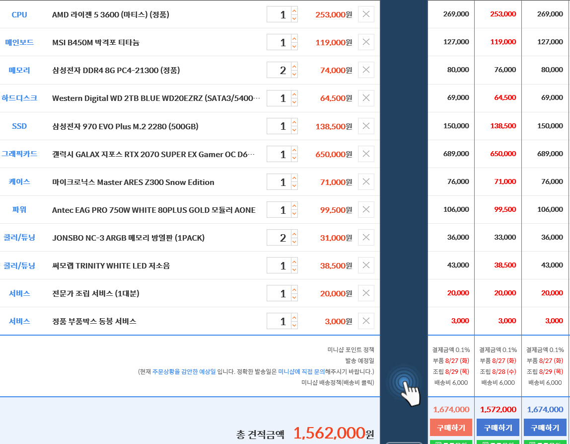The height and width of the screenshot is (444, 570).
Task: Click the 구매하기 button under 1,572,000
Action: coord(498,428)
